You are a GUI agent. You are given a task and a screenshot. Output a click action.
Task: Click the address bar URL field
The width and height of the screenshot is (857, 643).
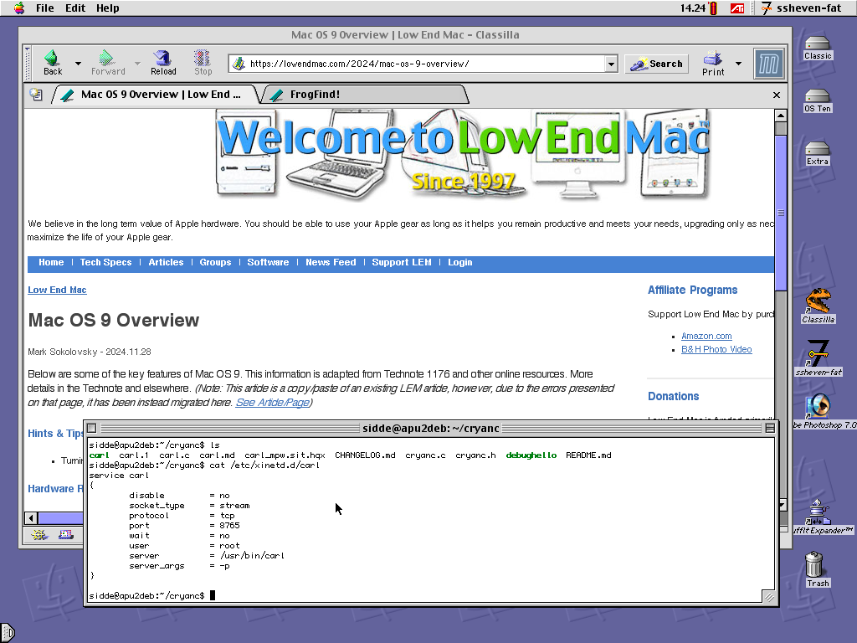coord(426,64)
